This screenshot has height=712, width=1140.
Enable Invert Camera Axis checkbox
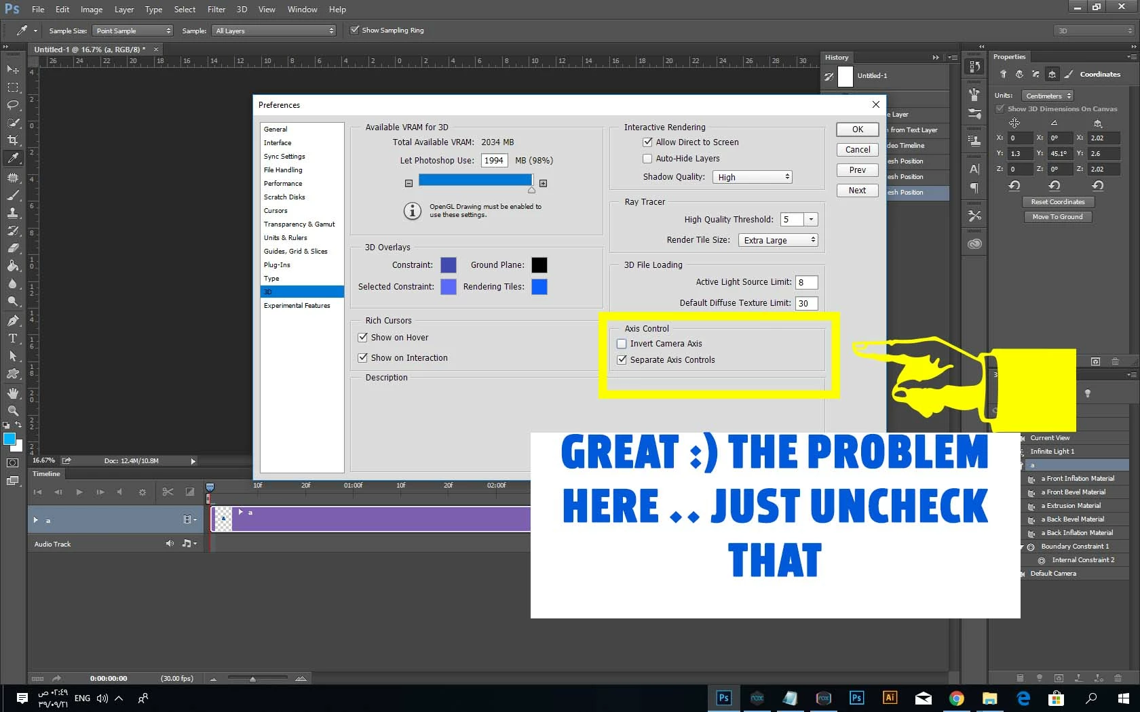[622, 344]
